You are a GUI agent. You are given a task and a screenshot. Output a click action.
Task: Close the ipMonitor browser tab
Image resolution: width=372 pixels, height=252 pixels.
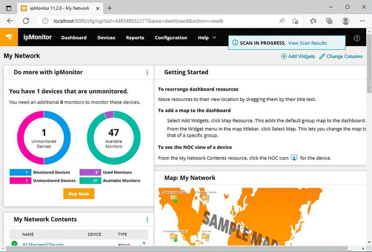[98, 8]
